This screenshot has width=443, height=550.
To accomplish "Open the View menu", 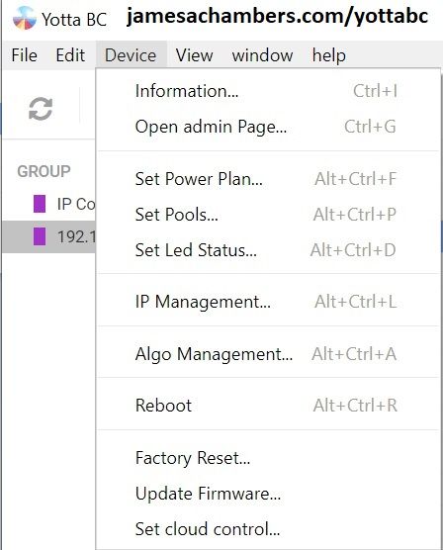I will tap(195, 55).
